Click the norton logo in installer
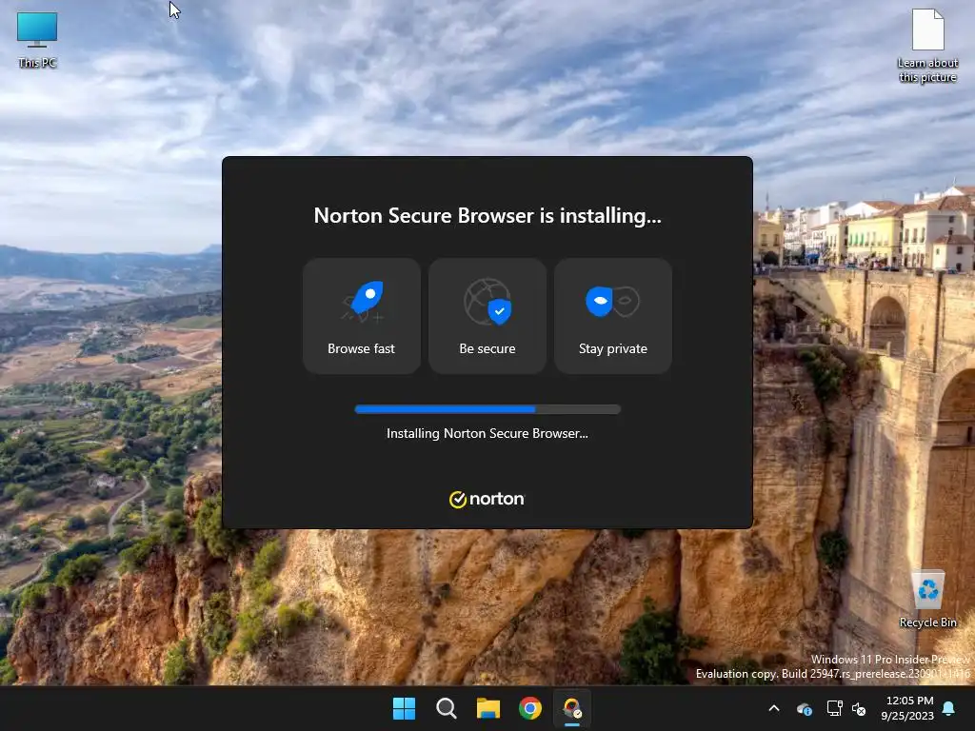This screenshot has width=975, height=731. click(x=487, y=499)
